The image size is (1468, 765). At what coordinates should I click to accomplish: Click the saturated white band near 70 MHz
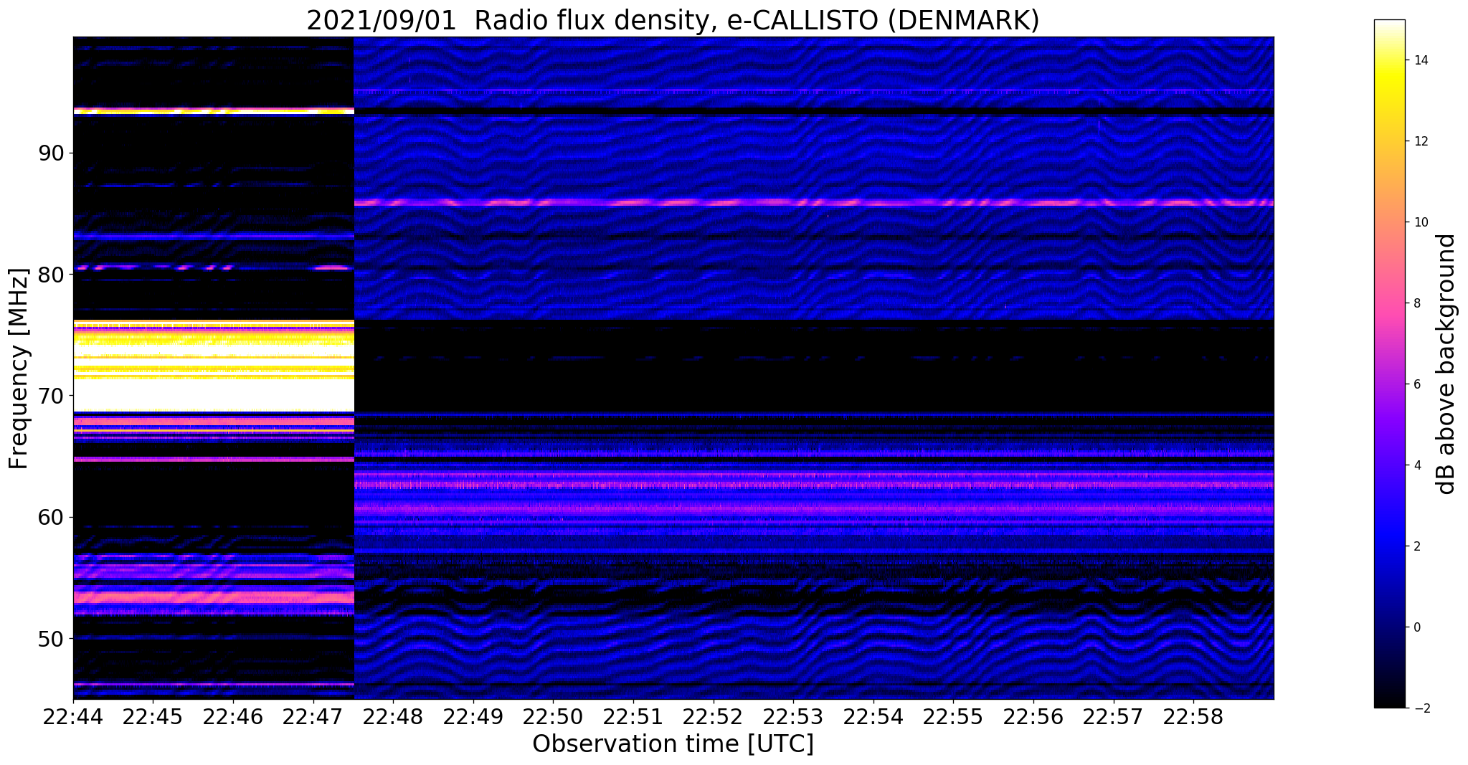(x=214, y=394)
